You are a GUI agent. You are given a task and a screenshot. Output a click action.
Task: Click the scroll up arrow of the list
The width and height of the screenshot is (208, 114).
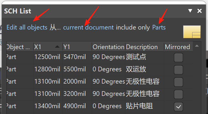click(197, 46)
